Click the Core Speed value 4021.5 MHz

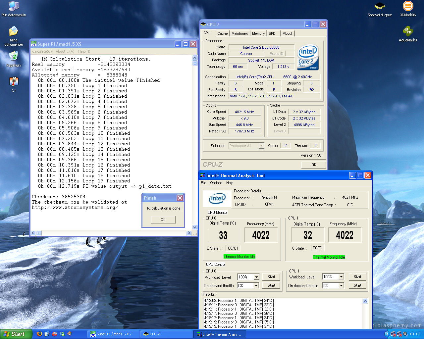tap(244, 112)
